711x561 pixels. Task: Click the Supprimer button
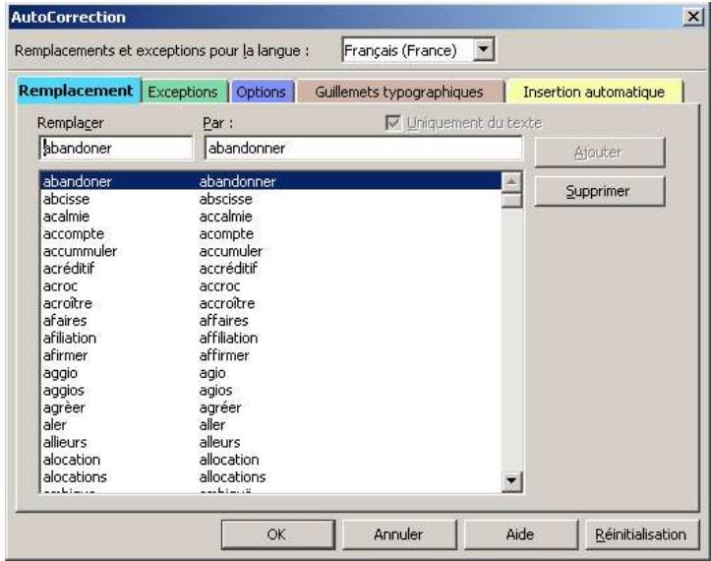pos(600,191)
